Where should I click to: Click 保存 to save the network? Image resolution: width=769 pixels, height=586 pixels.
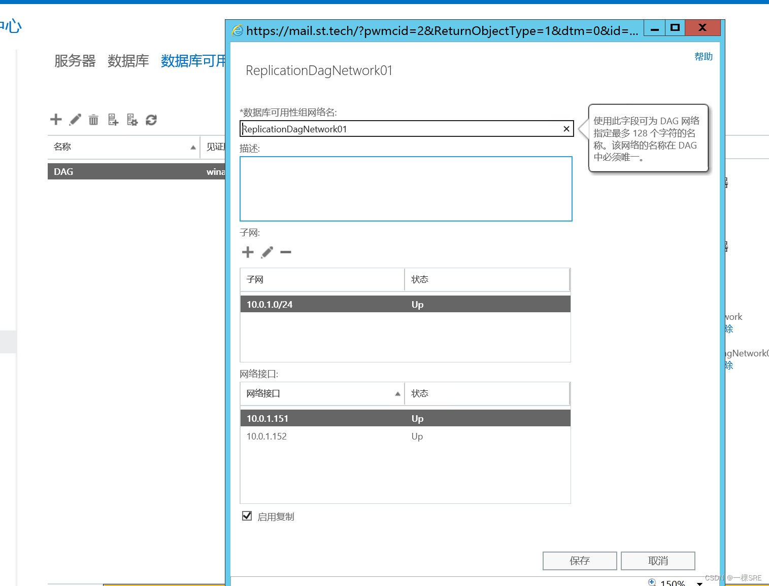(x=580, y=561)
